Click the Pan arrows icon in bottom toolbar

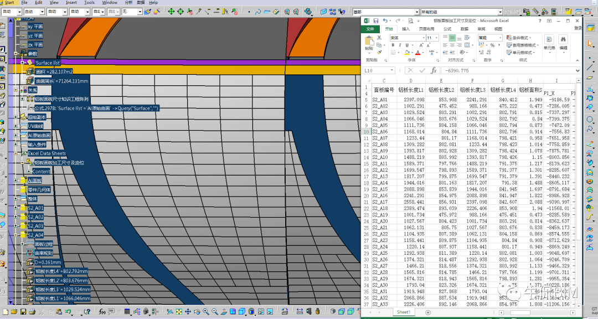(x=188, y=312)
